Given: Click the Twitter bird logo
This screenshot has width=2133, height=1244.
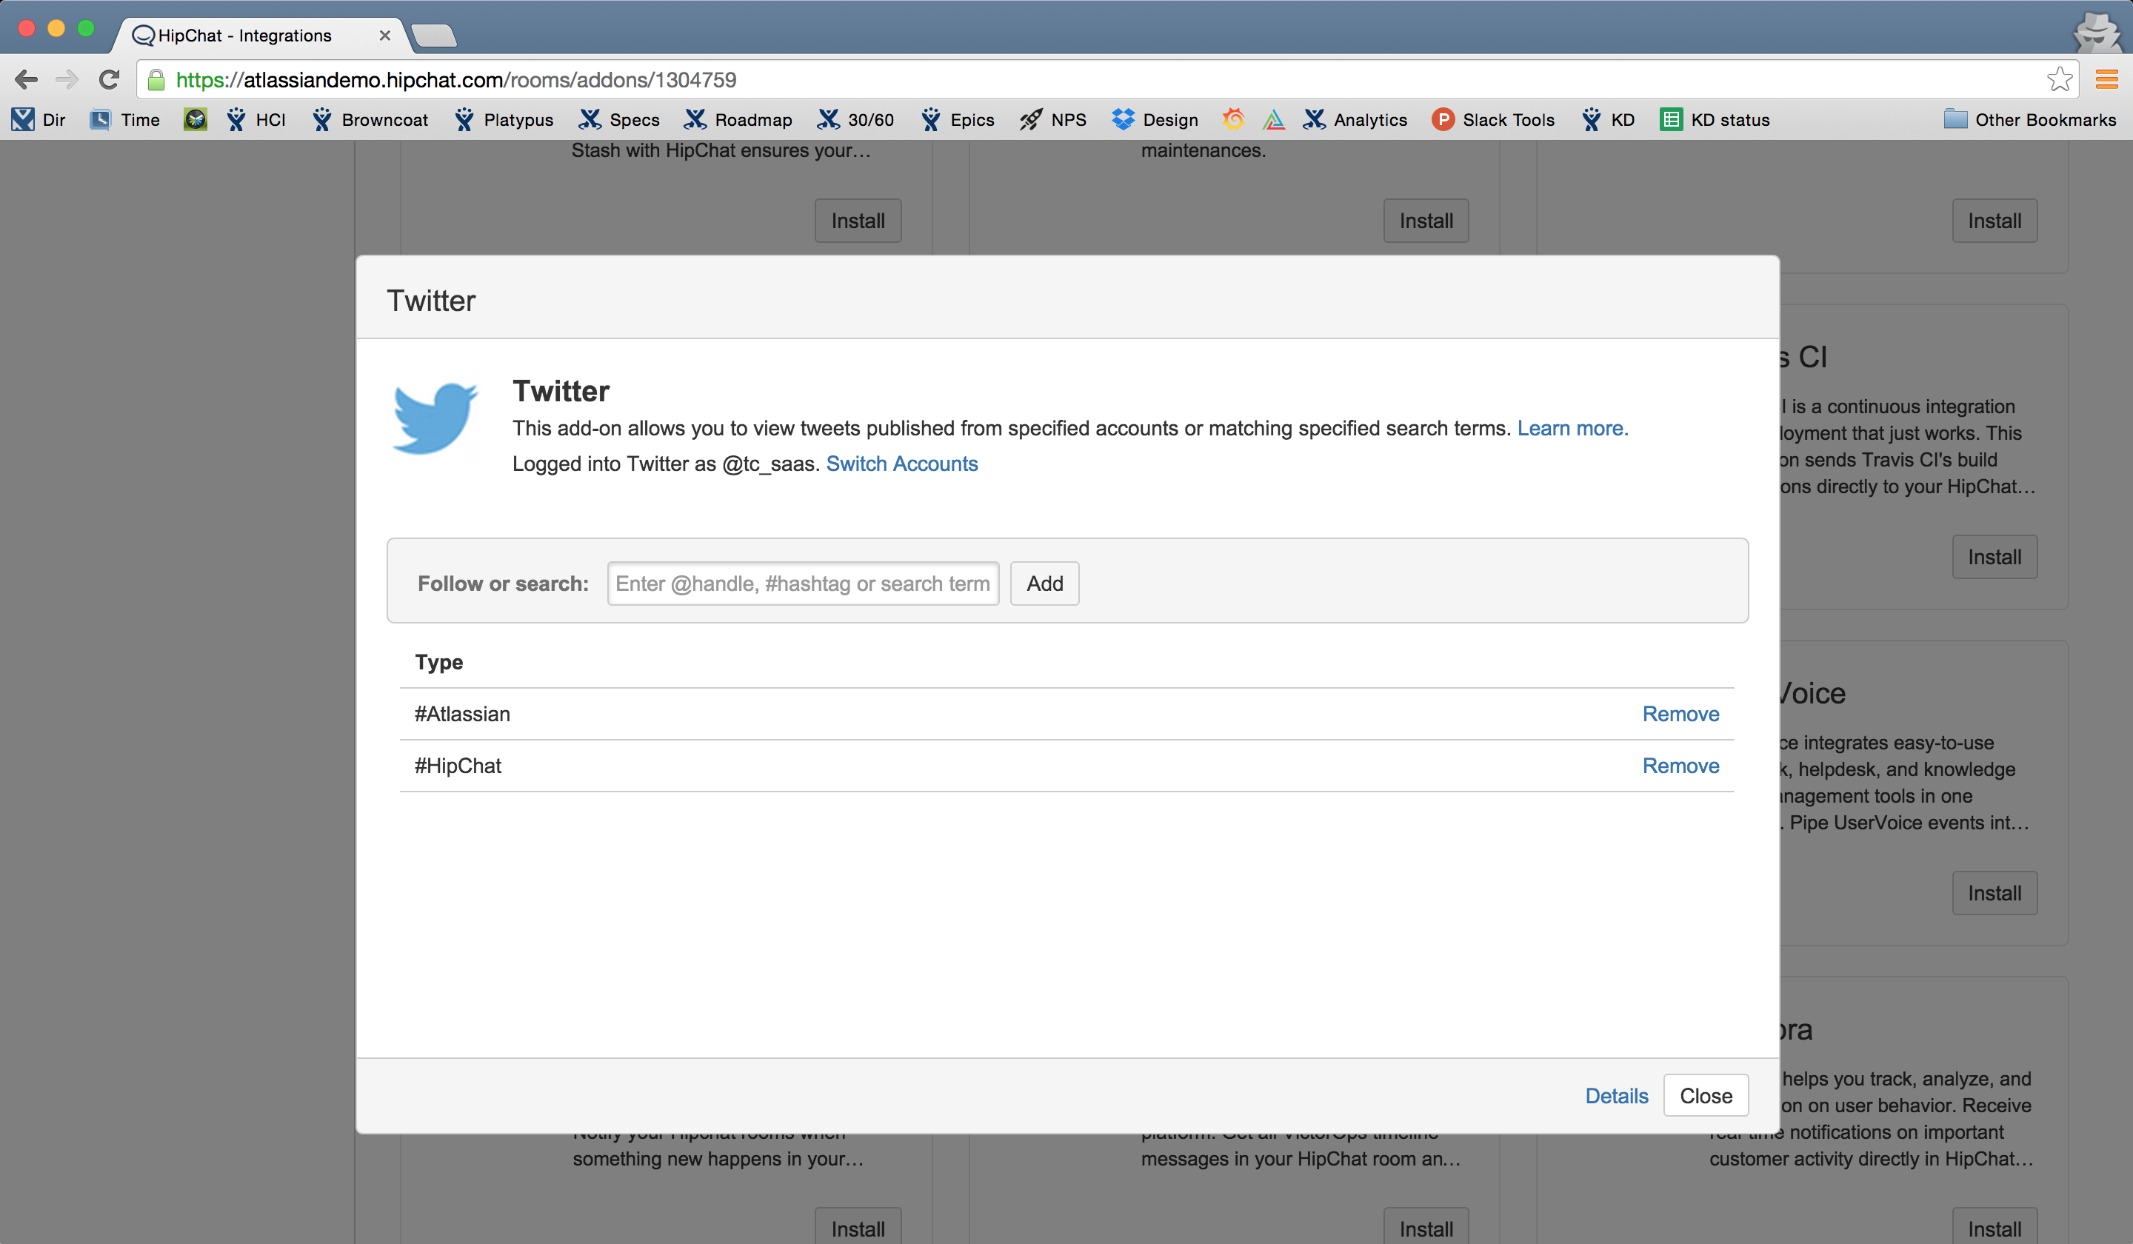Looking at the screenshot, I should click(x=435, y=418).
